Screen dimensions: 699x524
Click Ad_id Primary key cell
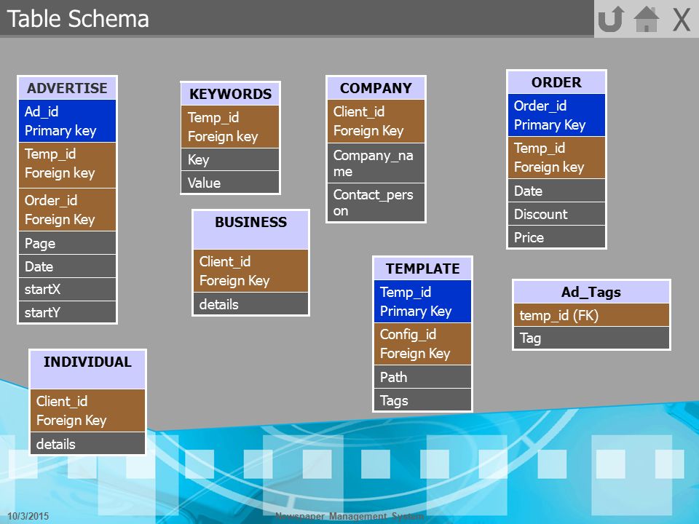point(67,121)
